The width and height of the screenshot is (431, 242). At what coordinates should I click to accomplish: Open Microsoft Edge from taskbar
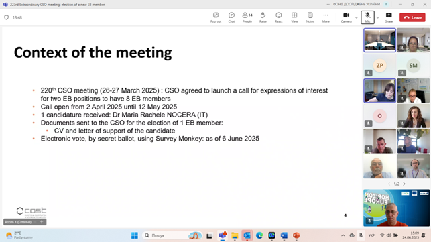(x=259, y=235)
